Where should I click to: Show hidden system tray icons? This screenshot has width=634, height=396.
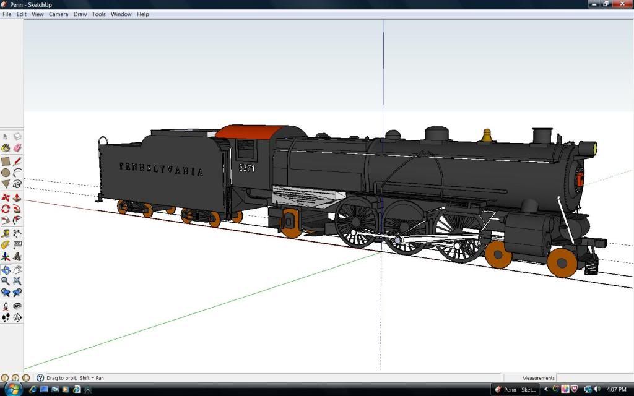pos(546,390)
